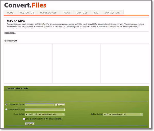The image size is (154, 131).
Task: Click the Convert button
Action: 30,124
